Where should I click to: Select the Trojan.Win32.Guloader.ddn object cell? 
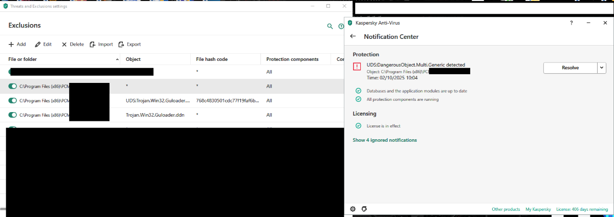point(155,115)
